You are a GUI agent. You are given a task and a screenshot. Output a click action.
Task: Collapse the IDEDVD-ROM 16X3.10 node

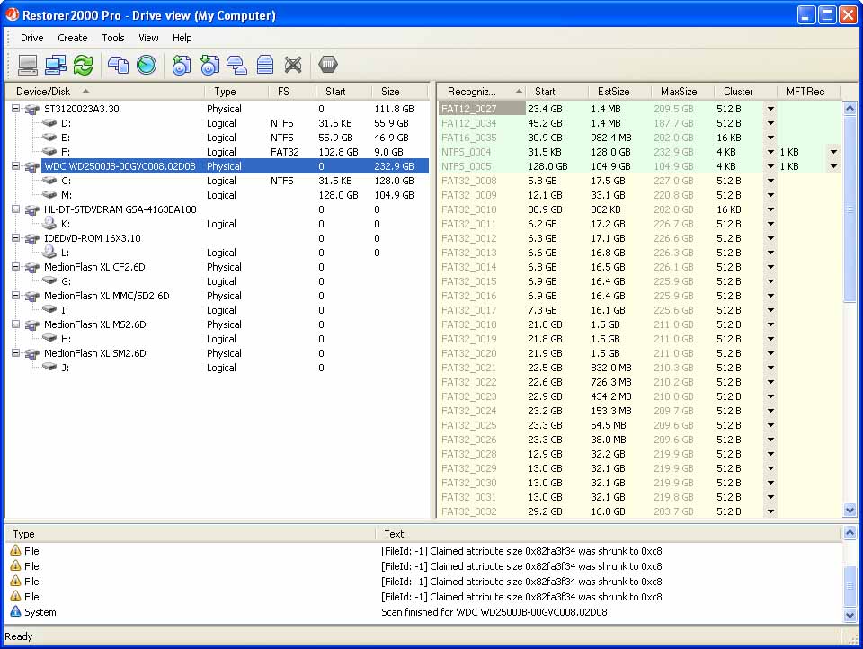click(x=16, y=238)
